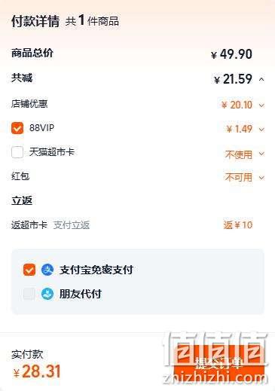
Task: Expand the 店铺优惠 details chevron
Action: [x=261, y=105]
